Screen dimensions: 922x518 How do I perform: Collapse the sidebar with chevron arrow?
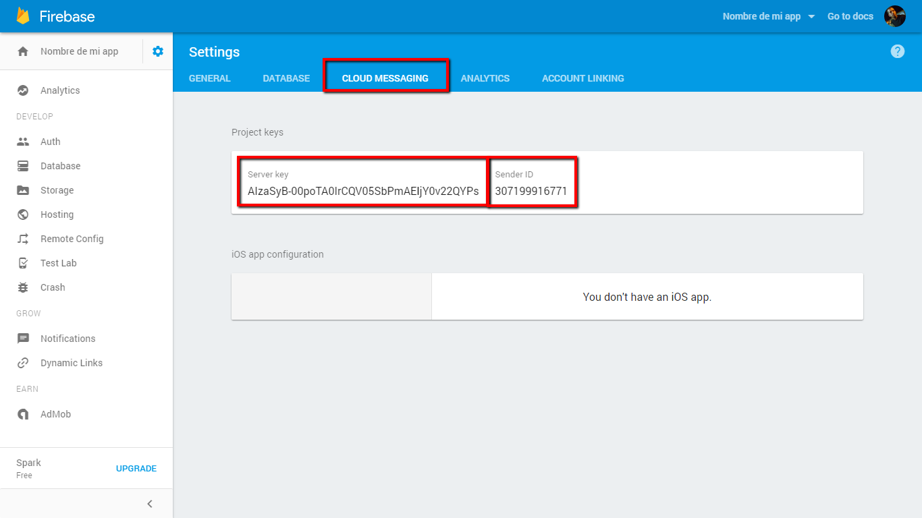coord(150,504)
